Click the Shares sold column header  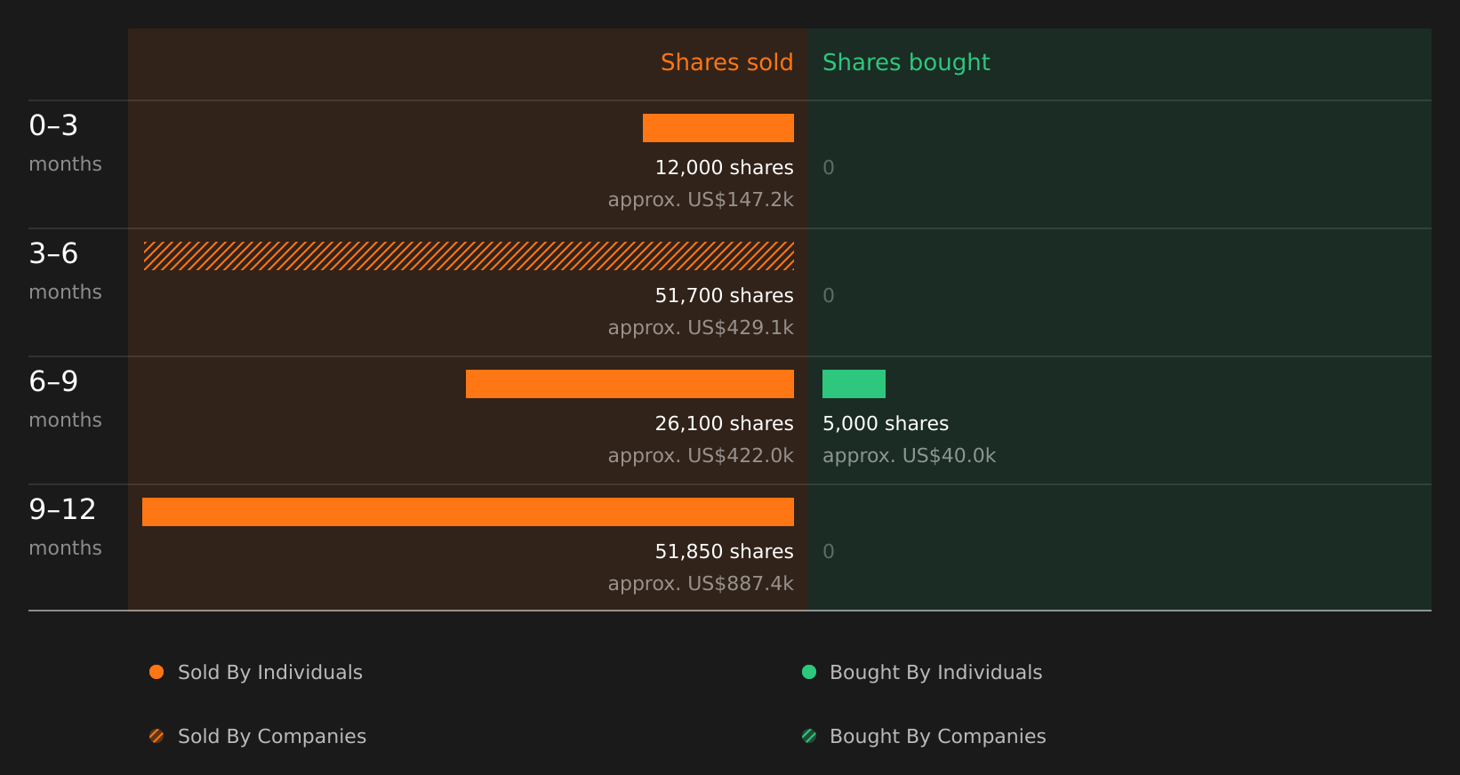click(727, 62)
